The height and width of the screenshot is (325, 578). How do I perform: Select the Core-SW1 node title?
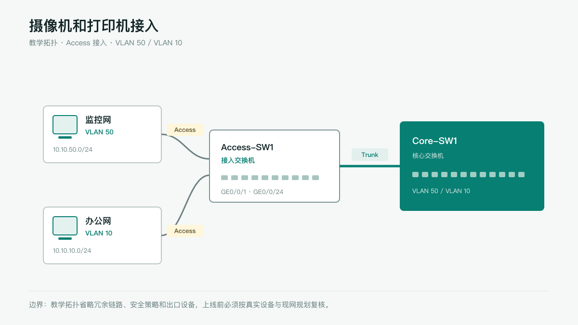click(434, 141)
